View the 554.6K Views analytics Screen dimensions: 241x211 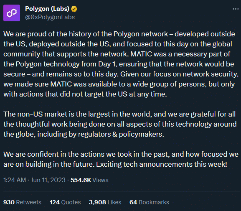click(89, 180)
